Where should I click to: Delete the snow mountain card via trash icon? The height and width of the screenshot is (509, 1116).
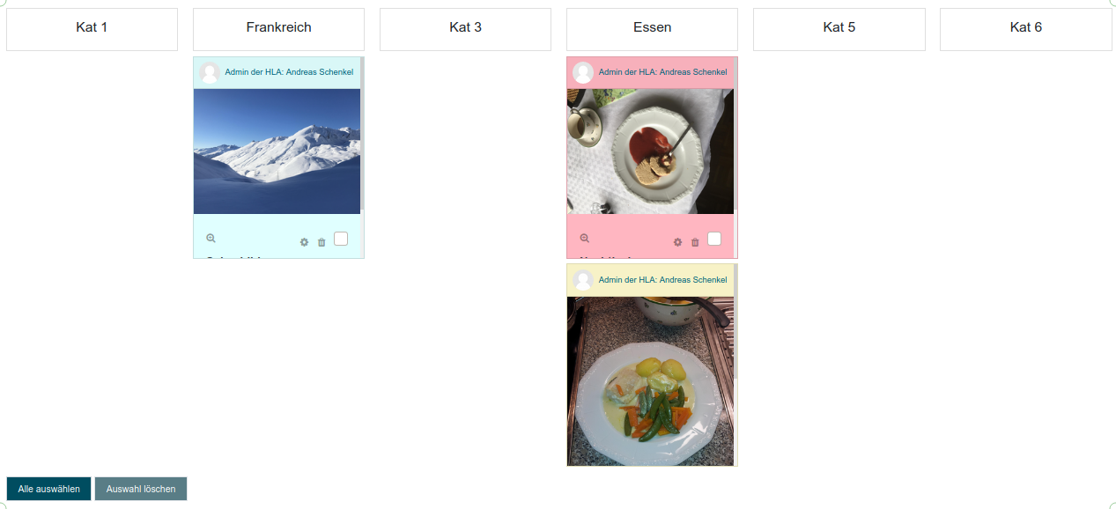pyautogui.click(x=321, y=242)
